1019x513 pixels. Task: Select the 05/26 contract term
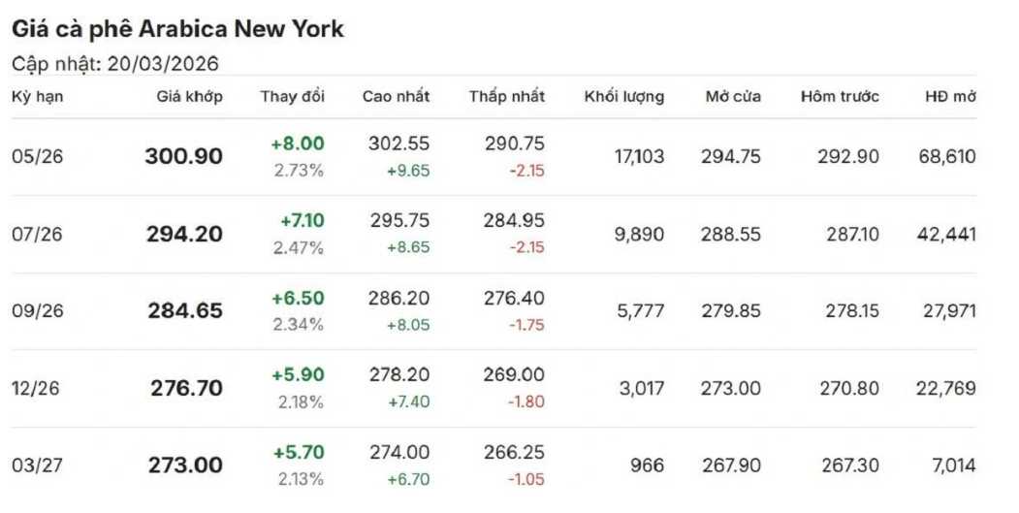(37, 156)
